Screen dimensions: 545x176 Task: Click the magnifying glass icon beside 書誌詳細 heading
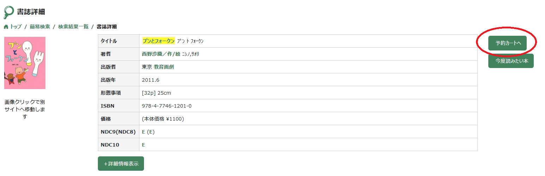9,12
